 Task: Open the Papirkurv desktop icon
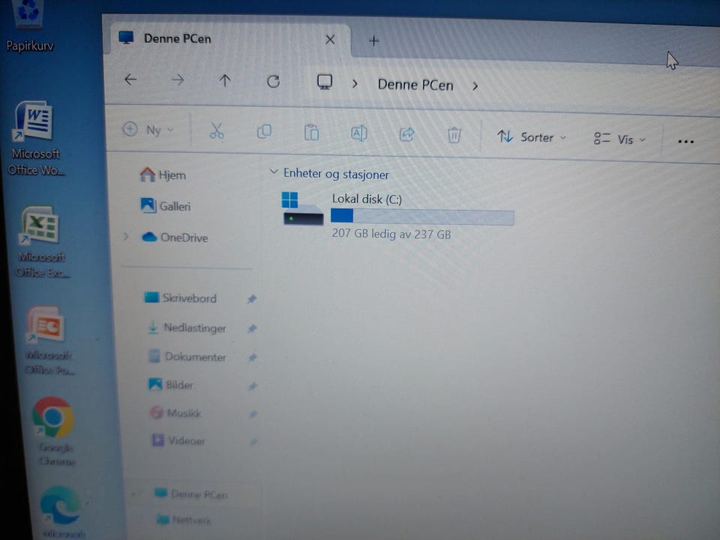coord(29,27)
